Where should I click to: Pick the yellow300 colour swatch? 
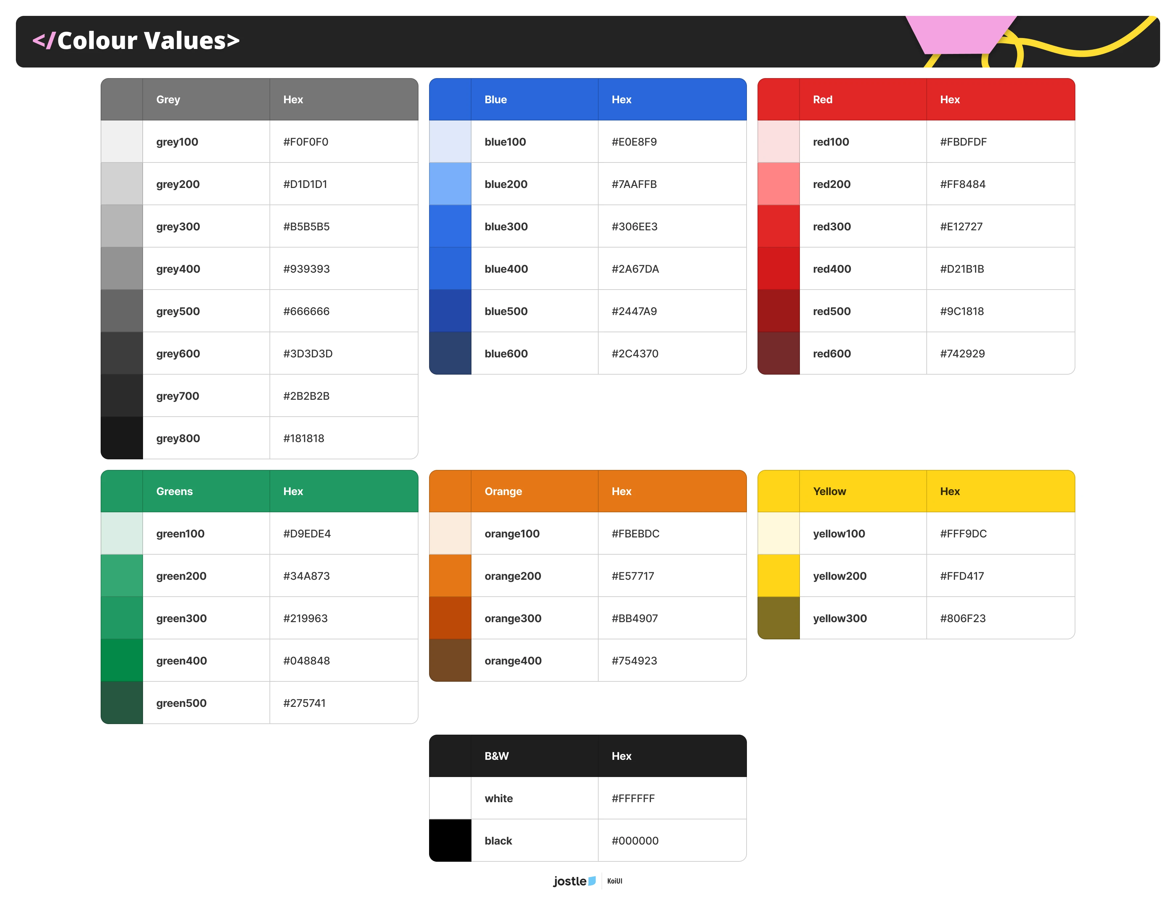779,618
